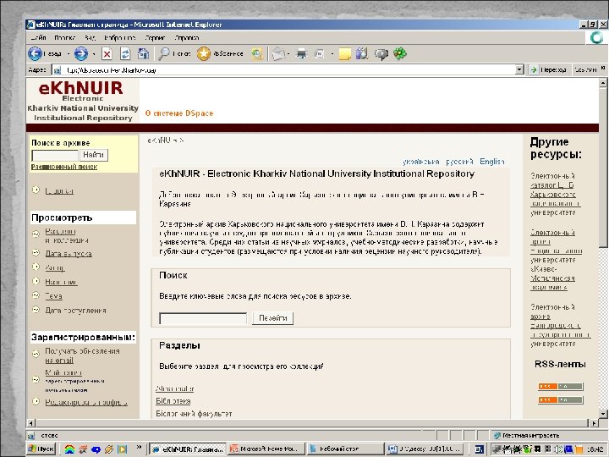Image resolution: width=609 pixels, height=457 pixels.
Task: Click the yellow note toolbar icon
Action: 345,53
